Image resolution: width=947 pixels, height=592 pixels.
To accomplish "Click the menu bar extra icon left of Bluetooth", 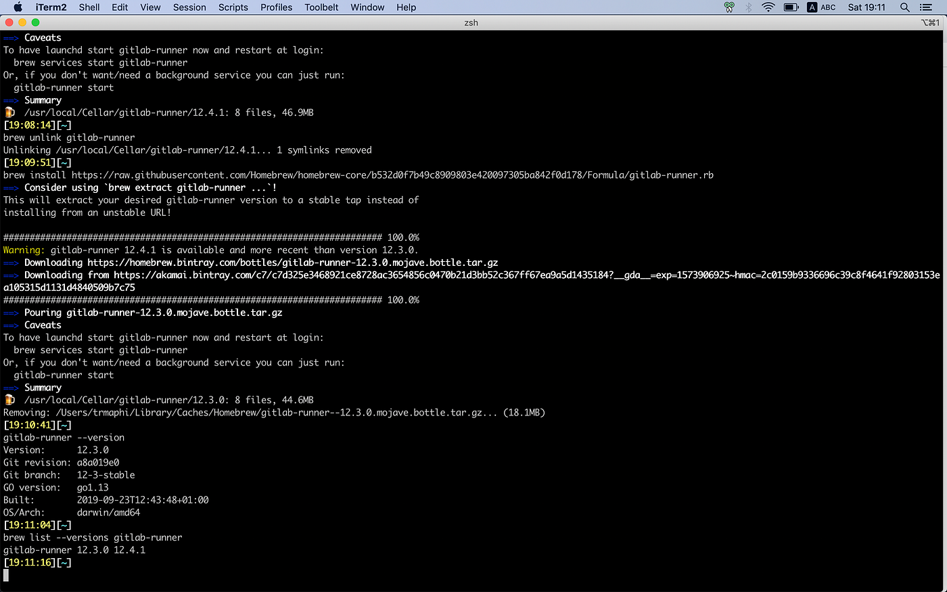I will (729, 7).
